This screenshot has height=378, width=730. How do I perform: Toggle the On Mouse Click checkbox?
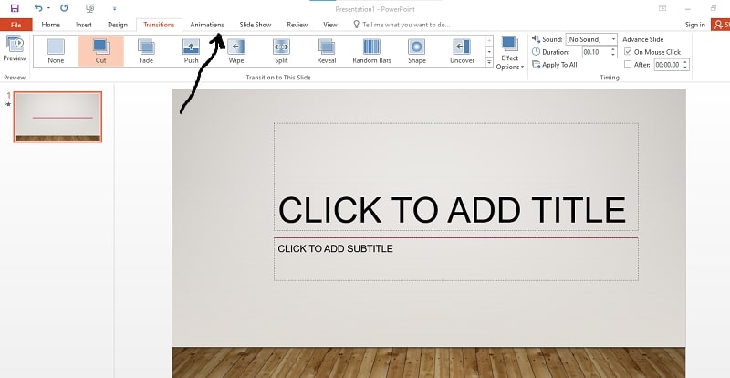click(x=627, y=52)
